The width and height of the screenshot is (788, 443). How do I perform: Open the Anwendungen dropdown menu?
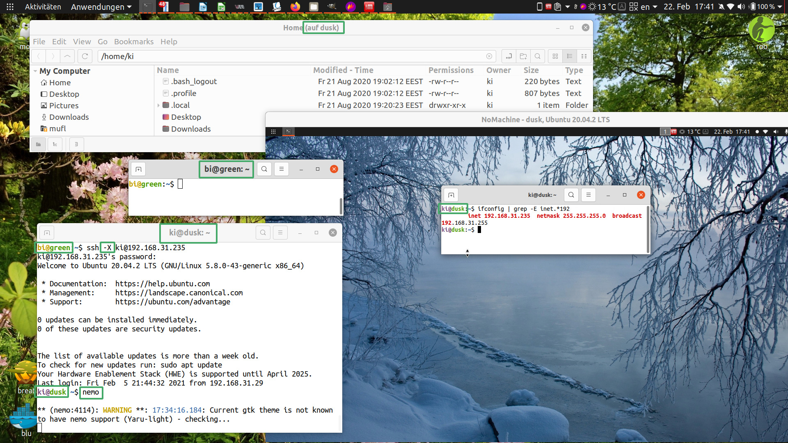point(101,7)
